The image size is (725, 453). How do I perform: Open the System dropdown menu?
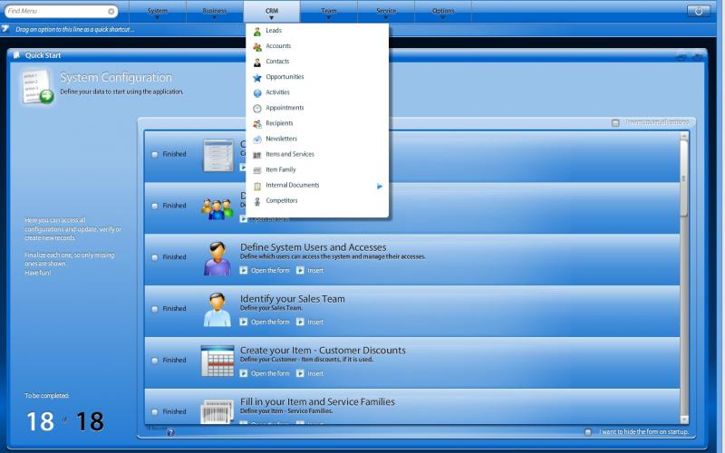157,12
